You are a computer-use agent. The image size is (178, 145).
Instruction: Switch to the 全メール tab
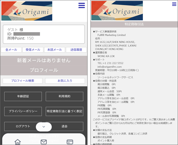[x=11, y=50]
